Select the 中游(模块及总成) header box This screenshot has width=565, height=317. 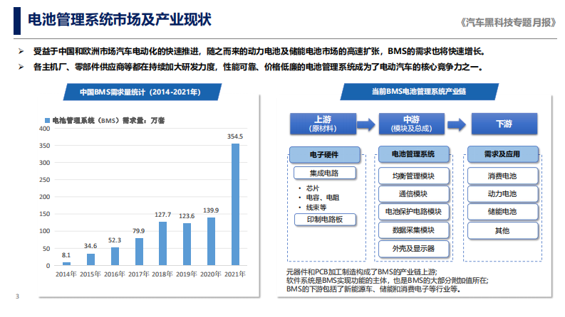click(x=412, y=124)
